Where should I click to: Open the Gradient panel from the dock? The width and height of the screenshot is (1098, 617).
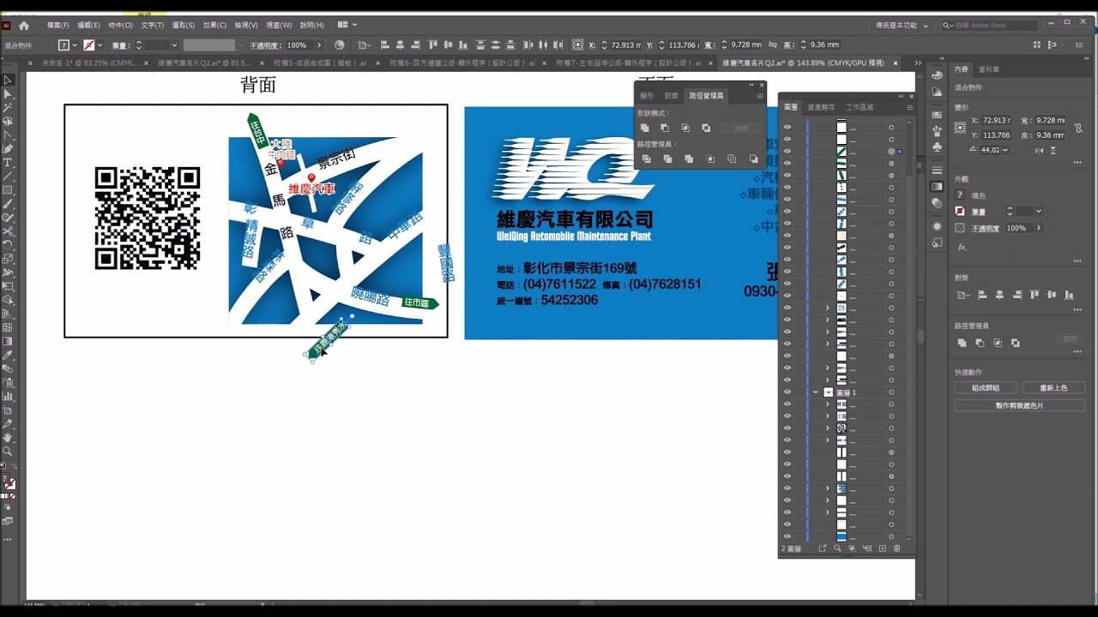tap(937, 186)
